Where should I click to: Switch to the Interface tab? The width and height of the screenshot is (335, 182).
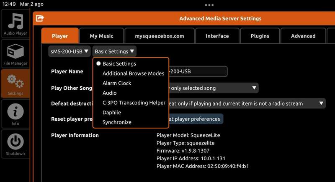point(217,36)
